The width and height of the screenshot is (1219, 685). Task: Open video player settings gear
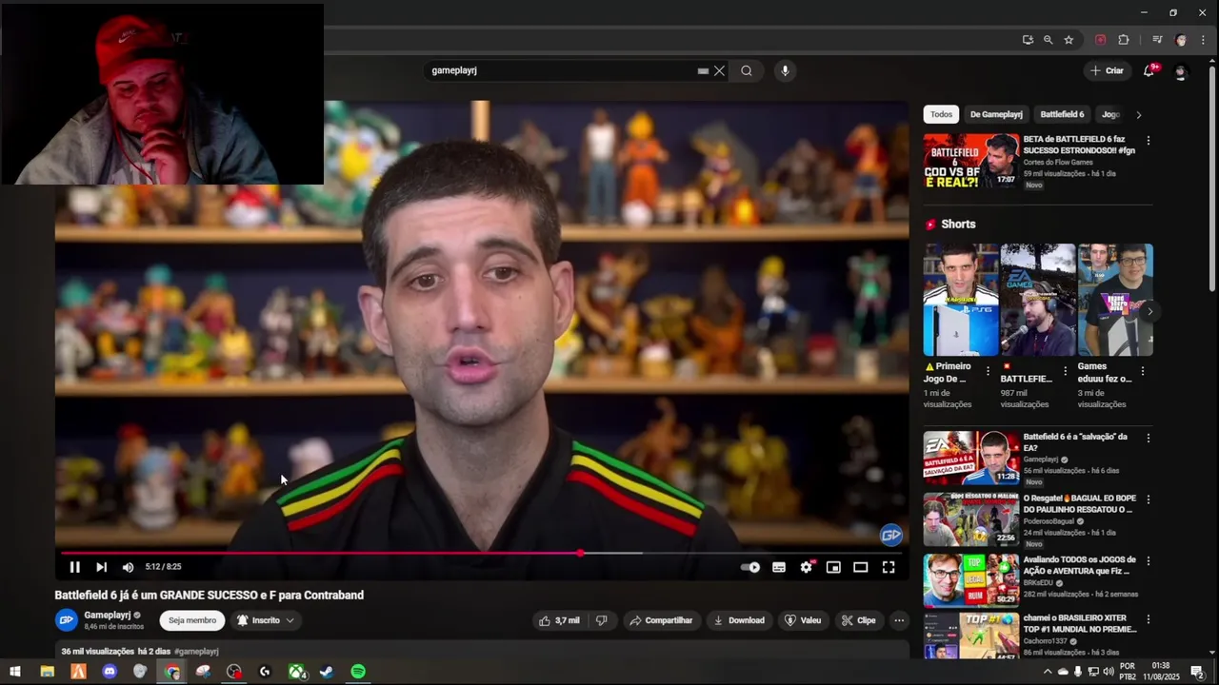pyautogui.click(x=807, y=567)
